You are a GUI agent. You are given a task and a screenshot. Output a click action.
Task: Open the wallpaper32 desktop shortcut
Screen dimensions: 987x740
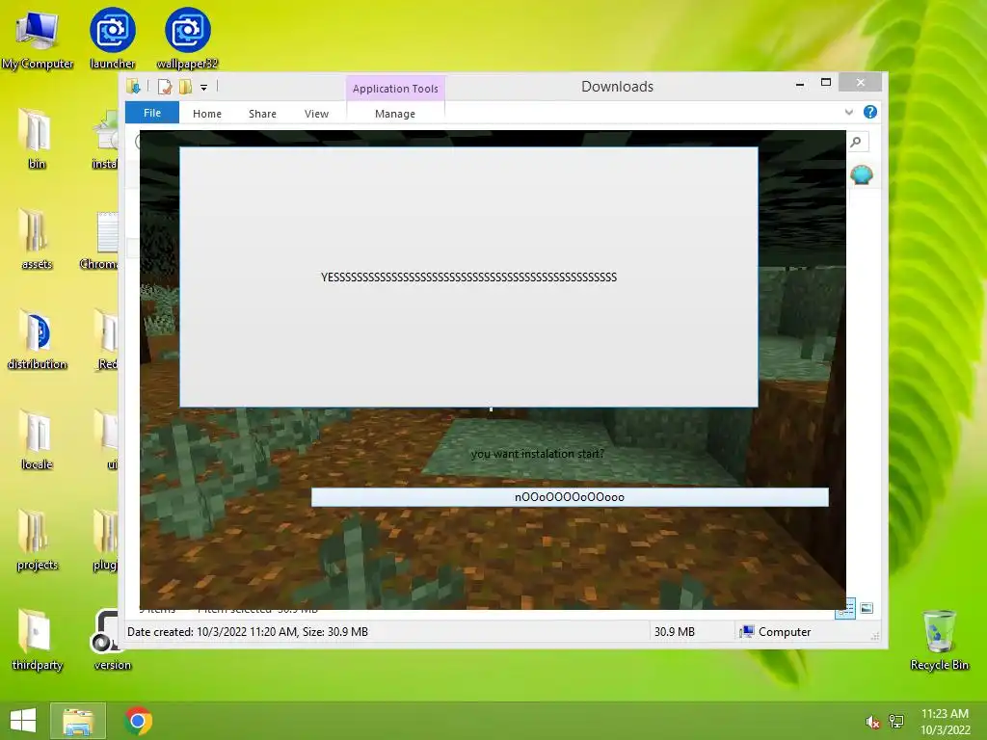pyautogui.click(x=188, y=39)
